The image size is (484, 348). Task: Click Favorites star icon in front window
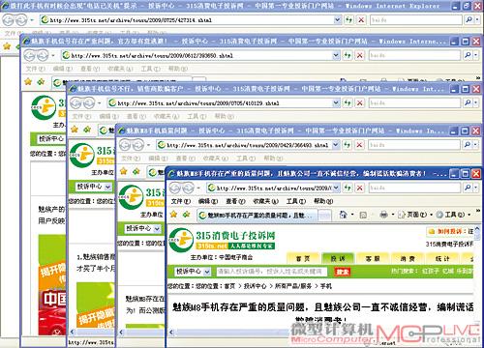pos(173,214)
